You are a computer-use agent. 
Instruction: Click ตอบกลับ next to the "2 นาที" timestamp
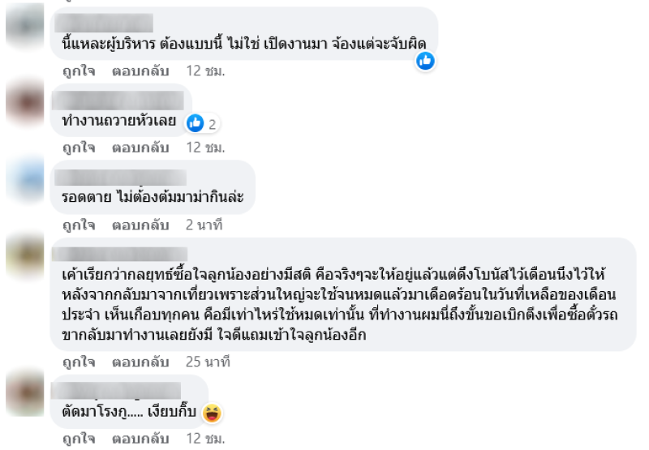pyautogui.click(x=140, y=225)
